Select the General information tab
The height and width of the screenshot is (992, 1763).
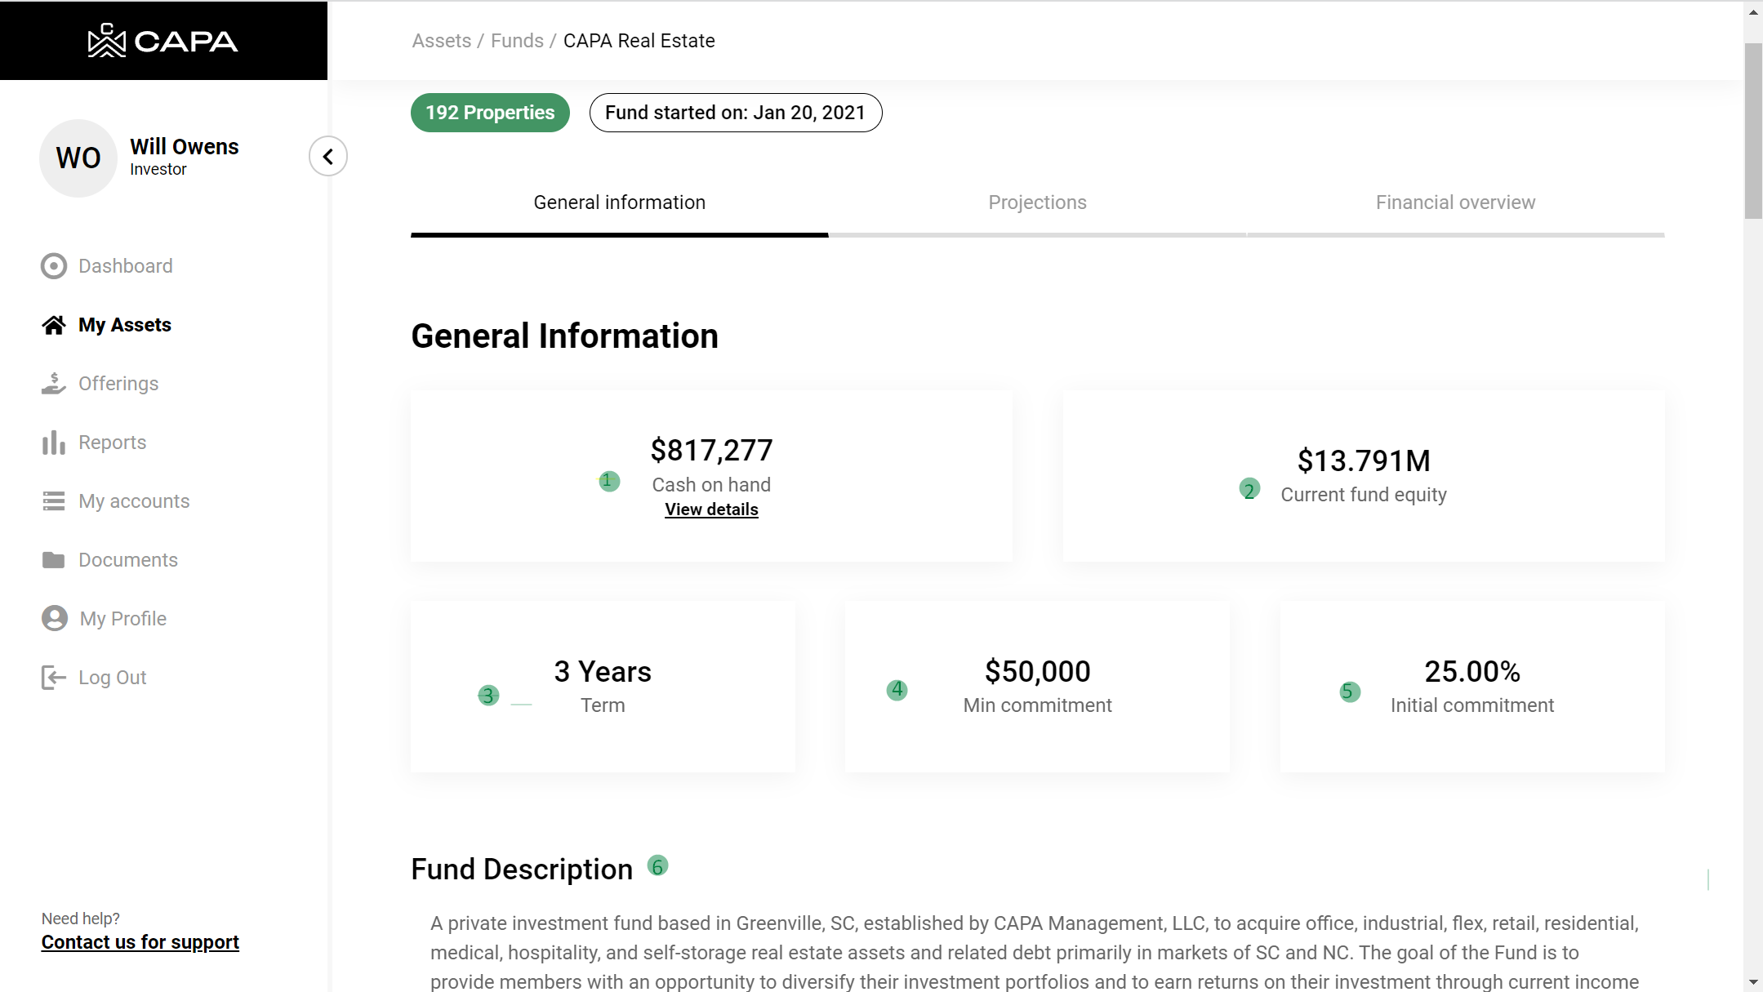(619, 202)
